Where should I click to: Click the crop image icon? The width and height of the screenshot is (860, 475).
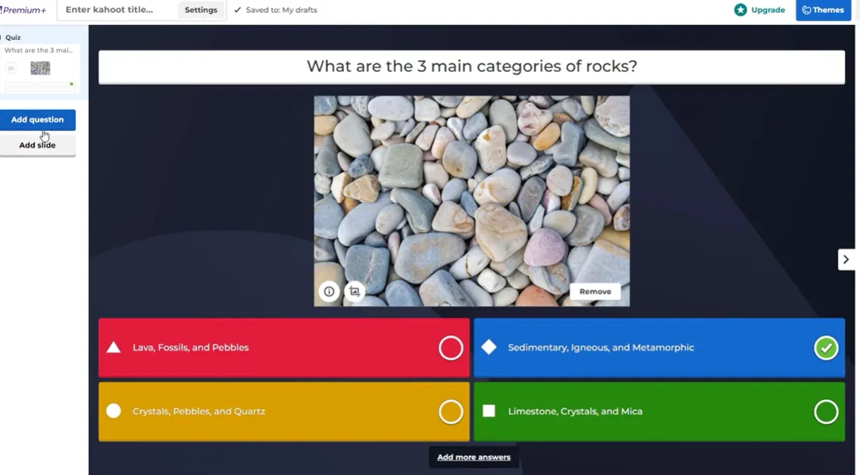pos(354,292)
